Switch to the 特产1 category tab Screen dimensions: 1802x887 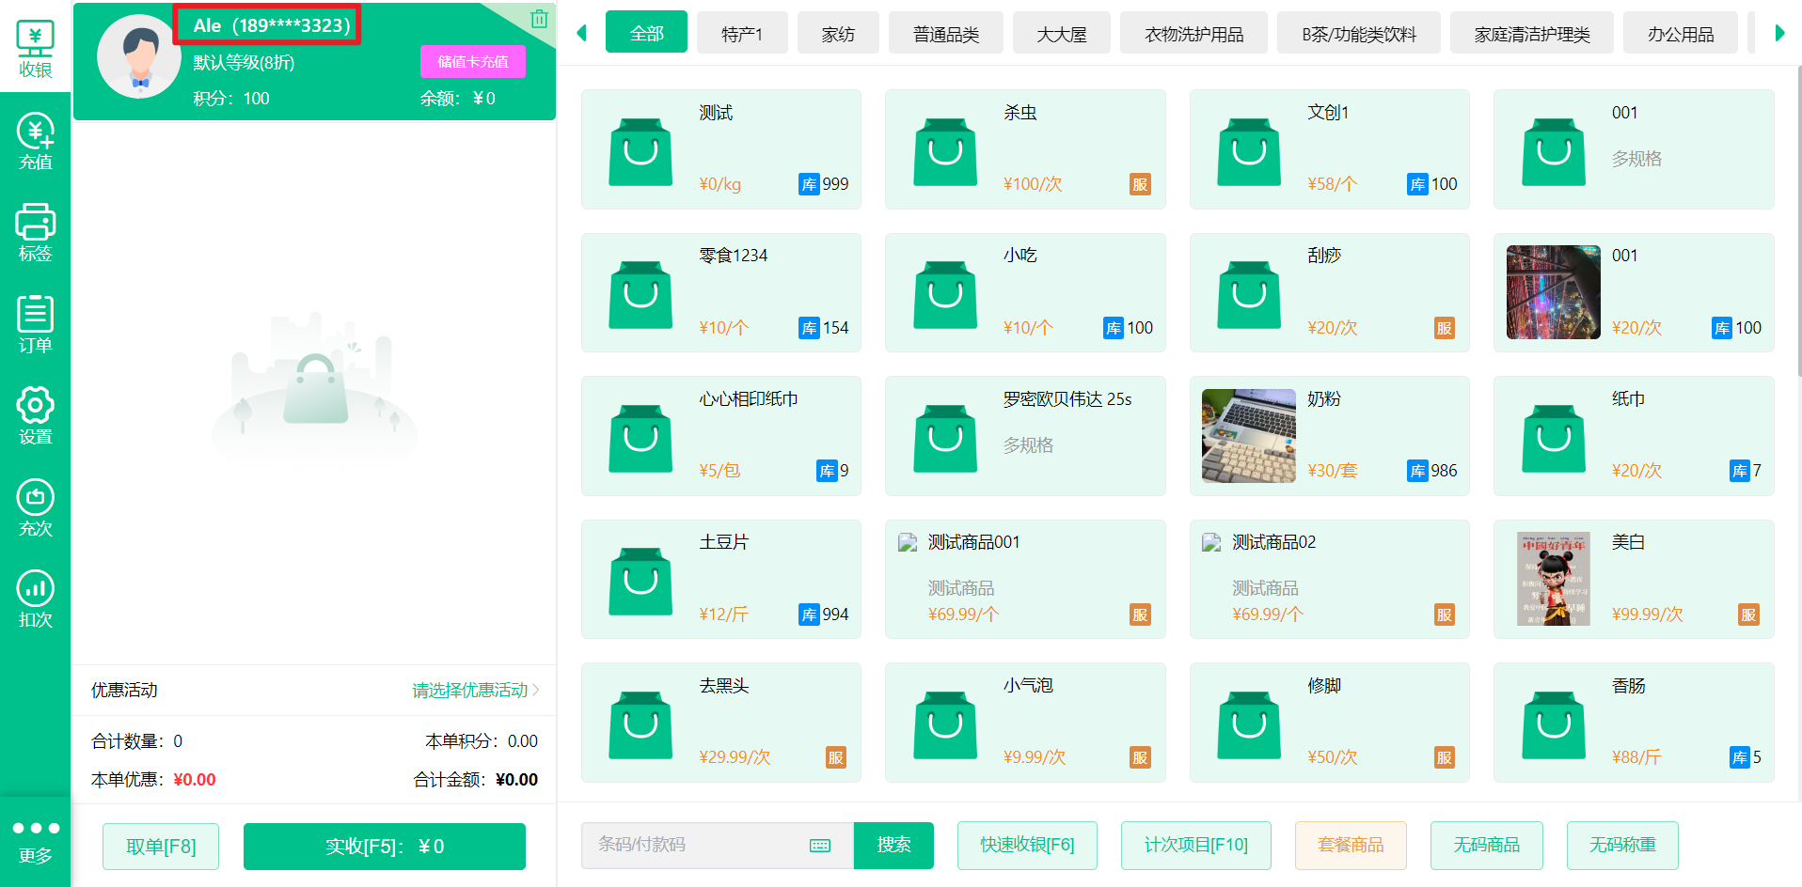coord(742,34)
